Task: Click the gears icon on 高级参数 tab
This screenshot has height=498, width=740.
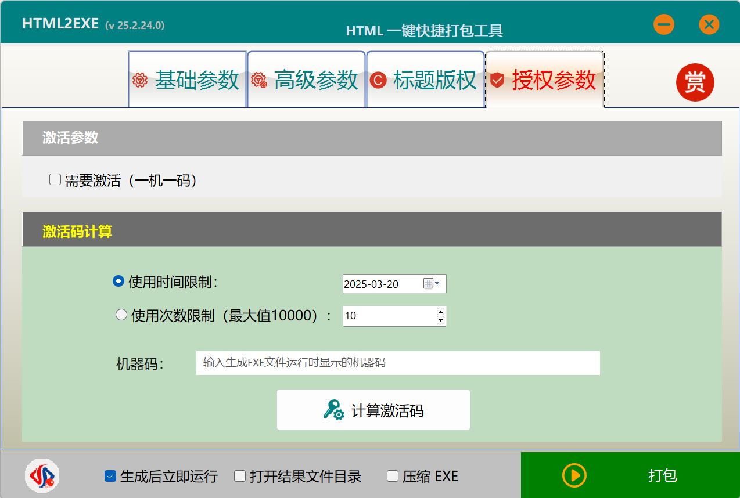Action: [259, 80]
